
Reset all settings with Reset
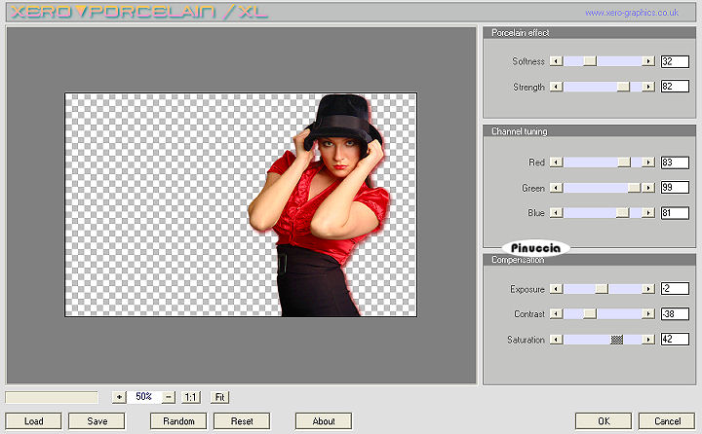click(242, 421)
